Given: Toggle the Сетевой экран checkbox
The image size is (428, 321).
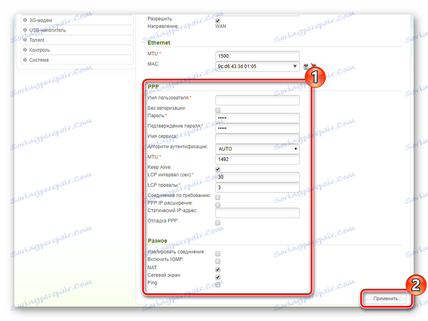Looking at the screenshot, I should point(218,277).
